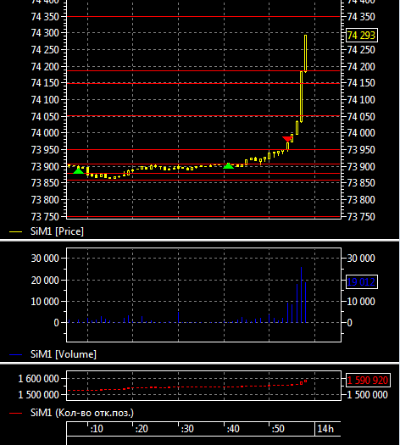Click the :30 label on the time axis
This screenshot has width=400, height=445.
[x=187, y=429]
